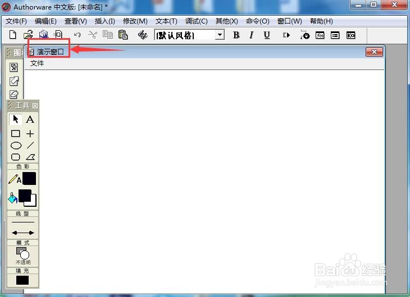This screenshot has height=297, width=410.
Task: Click the Undo toolbar icon
Action: point(77,35)
